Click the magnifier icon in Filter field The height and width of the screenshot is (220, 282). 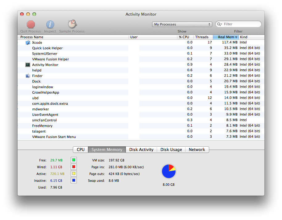[x=219, y=24]
